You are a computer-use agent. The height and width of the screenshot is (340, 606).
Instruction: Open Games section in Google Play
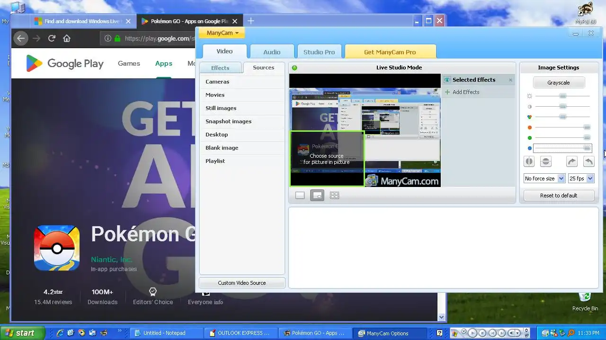click(129, 63)
